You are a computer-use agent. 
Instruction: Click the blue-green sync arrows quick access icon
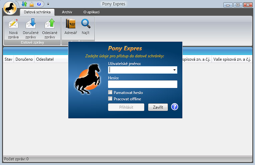pyautogui.click(x=24, y=4)
